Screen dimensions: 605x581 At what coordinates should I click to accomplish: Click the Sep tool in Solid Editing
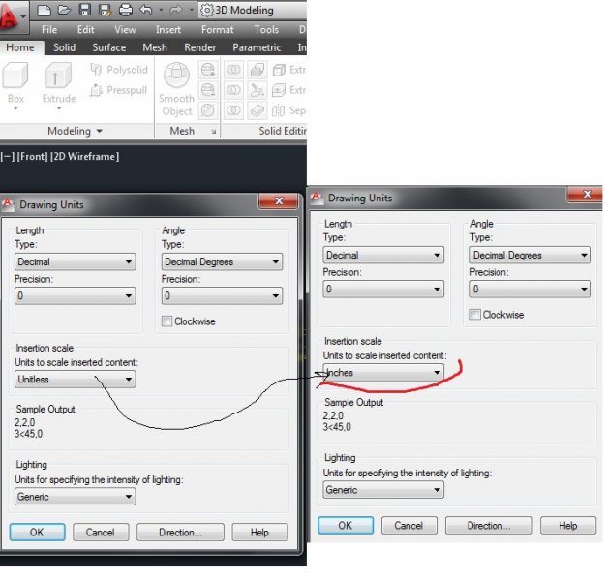click(x=289, y=110)
